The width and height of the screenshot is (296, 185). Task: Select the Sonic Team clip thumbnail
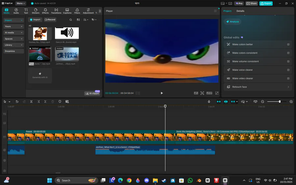67,54
